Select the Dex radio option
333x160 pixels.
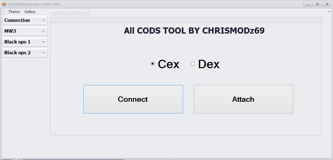click(193, 64)
